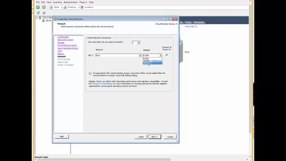286x161 pixels.
Task: Click the blue new virtual machine toolbar icon
Action: 38,13
